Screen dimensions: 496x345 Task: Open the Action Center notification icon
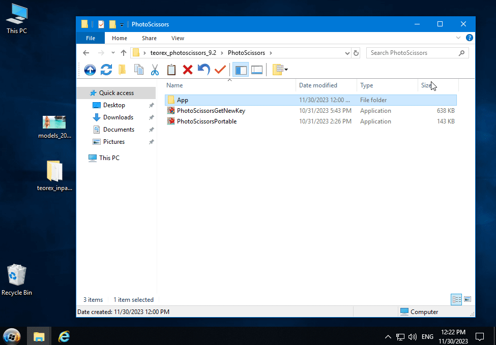coord(480,336)
